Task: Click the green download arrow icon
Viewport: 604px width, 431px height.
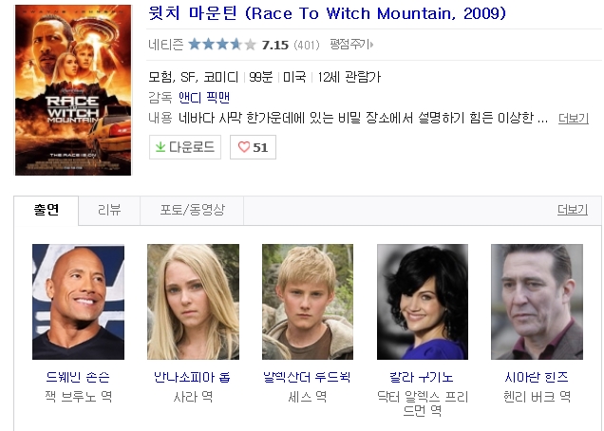Action: 160,147
